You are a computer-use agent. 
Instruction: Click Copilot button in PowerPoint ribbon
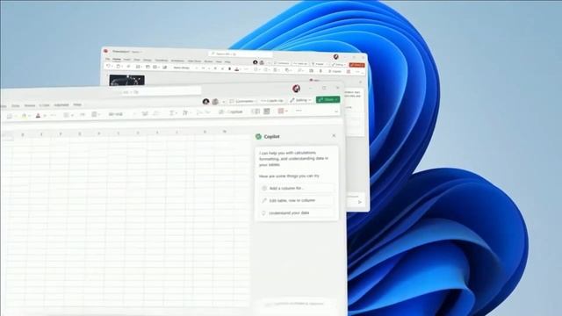(335, 71)
